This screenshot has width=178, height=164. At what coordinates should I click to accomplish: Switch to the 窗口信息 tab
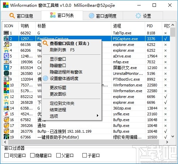click(21, 16)
